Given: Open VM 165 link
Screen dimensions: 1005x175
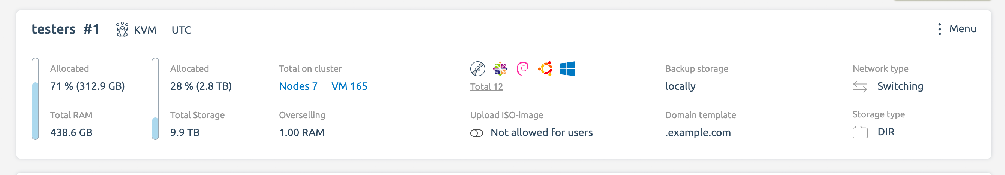Looking at the screenshot, I should [x=349, y=86].
